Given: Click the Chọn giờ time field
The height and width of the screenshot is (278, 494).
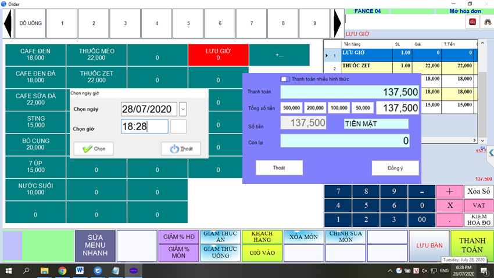Looking at the screenshot, I should click(x=144, y=127).
